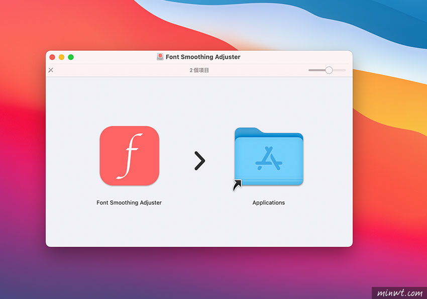Maximize window with the green button
Image resolution: width=427 pixels, height=299 pixels.
click(71, 57)
